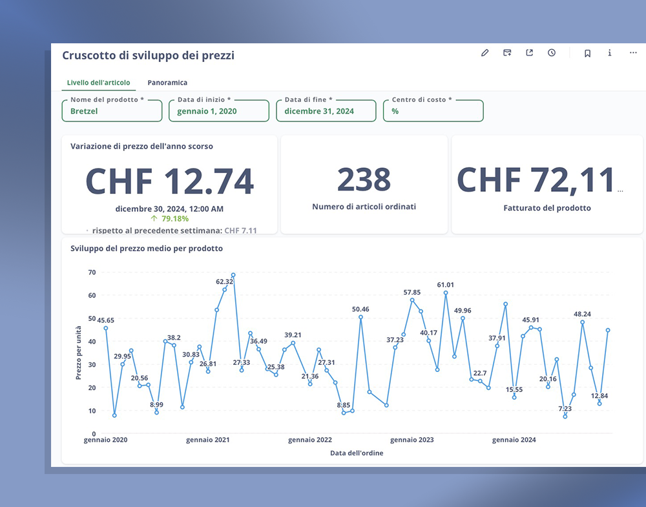This screenshot has width=646, height=507.
Task: Open the clock history icon
Action: 552,53
